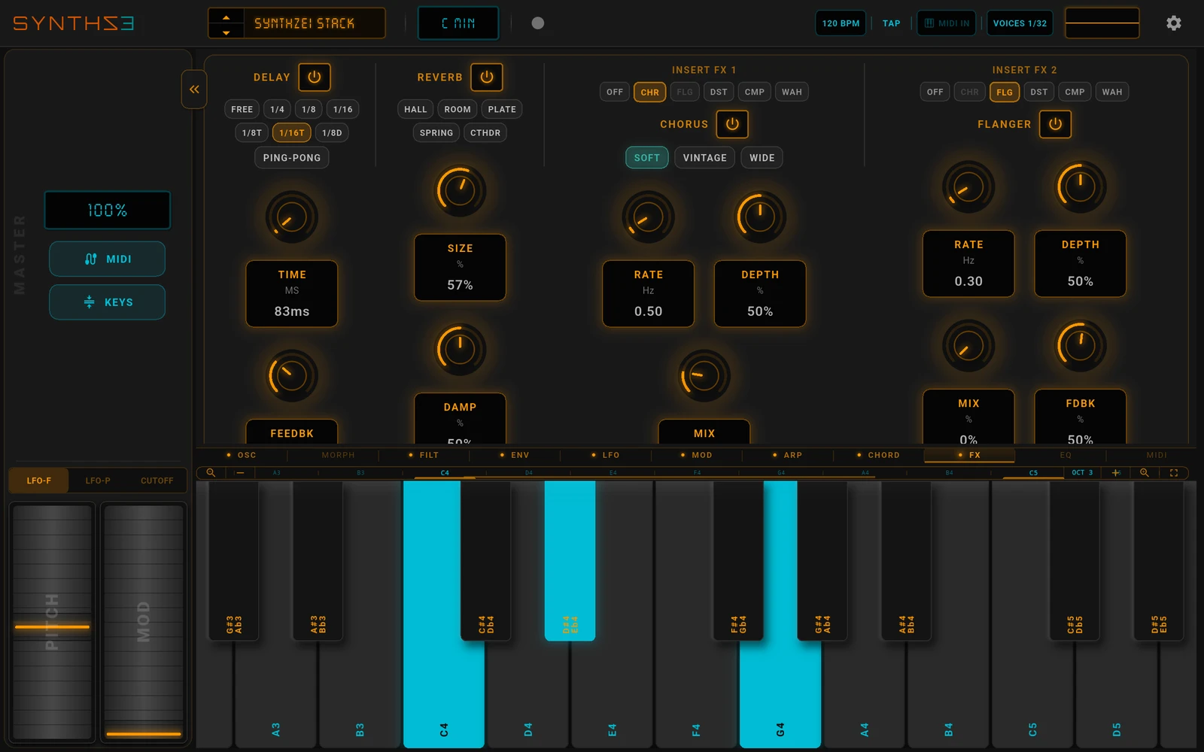Viewport: 1204px width, 752px height.
Task: Choose DST in Insert FX 1
Action: click(x=719, y=92)
